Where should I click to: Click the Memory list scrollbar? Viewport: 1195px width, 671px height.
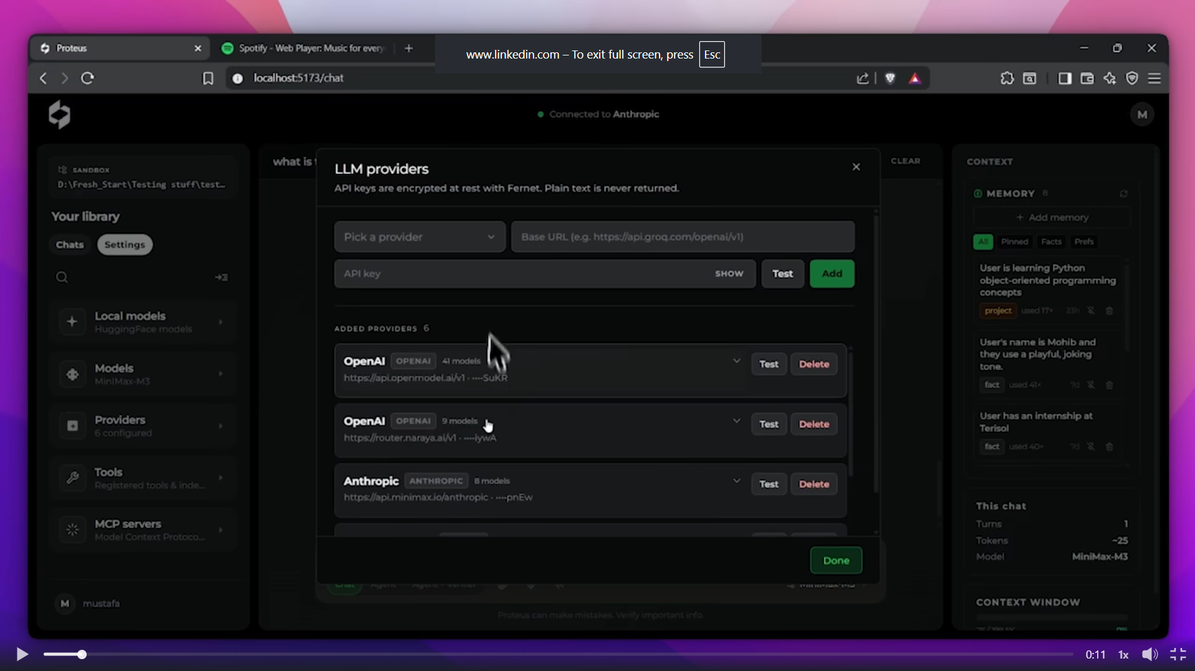1126,307
